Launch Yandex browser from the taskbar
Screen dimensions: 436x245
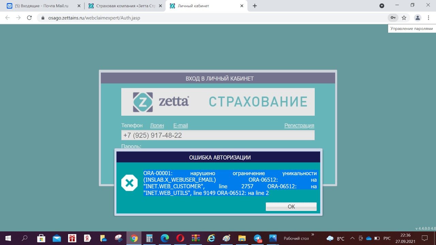coord(88,238)
